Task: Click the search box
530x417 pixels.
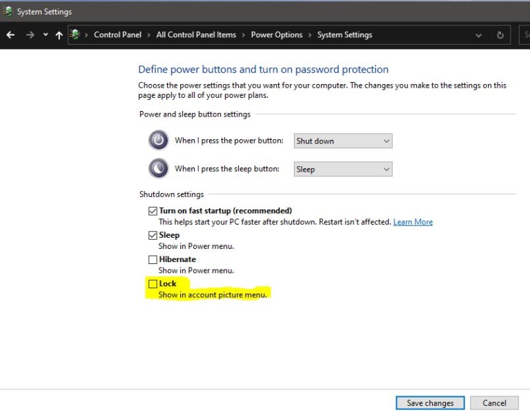Action: (524, 34)
